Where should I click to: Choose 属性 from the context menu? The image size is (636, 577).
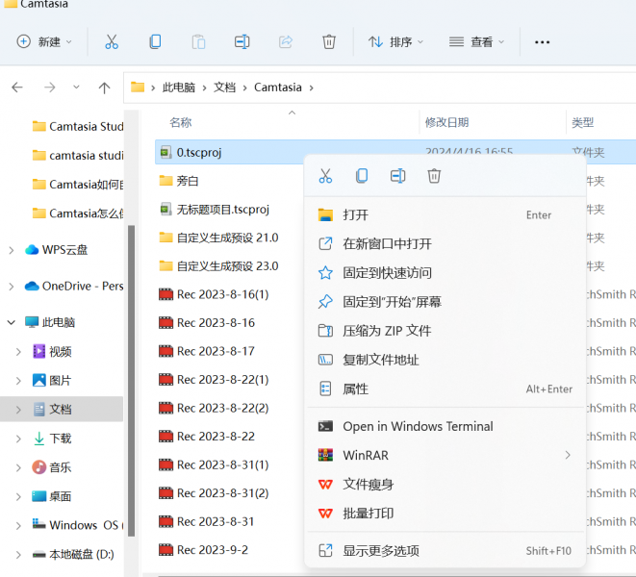coord(355,389)
